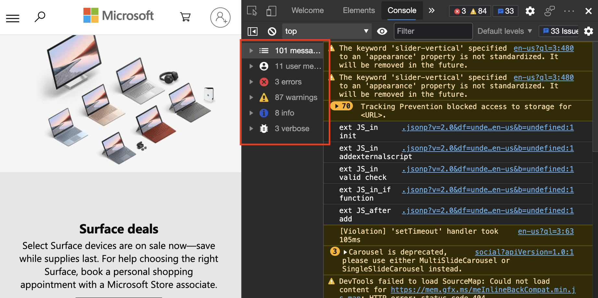The width and height of the screenshot is (598, 298).
Task: Expand the Carousel is deprecated warning
Action: [345, 252]
